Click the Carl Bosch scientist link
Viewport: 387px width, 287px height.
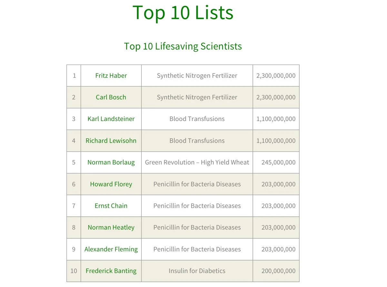point(111,97)
